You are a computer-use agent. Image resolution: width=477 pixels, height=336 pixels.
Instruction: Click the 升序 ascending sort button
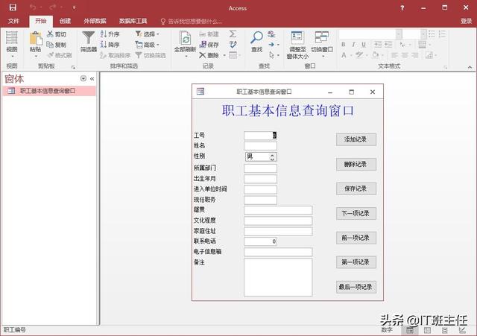tap(109, 34)
